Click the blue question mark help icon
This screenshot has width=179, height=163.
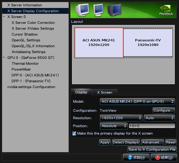[130, 157]
